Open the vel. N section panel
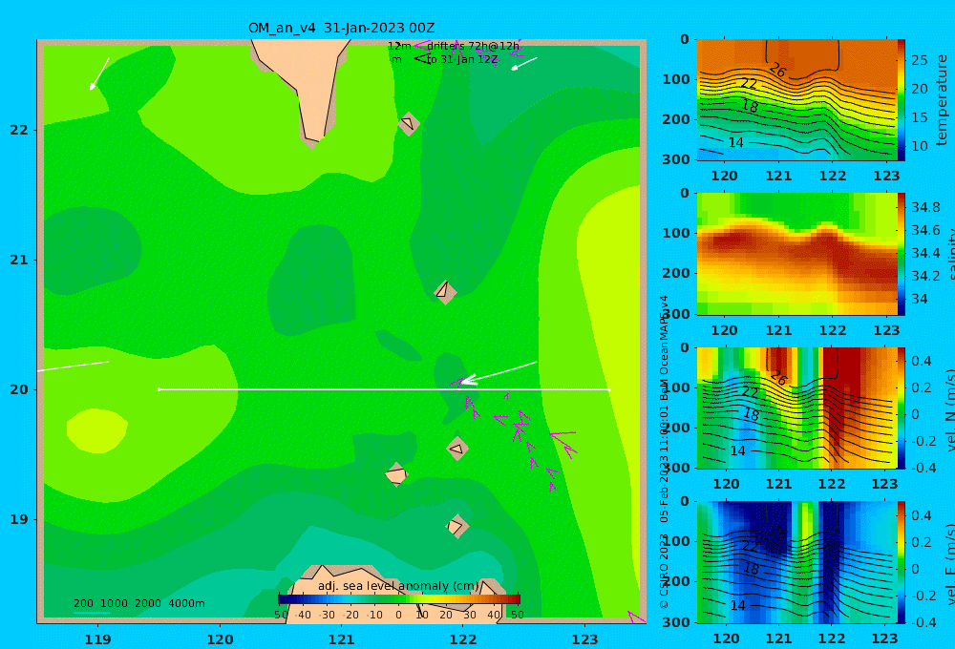The width and height of the screenshot is (955, 649). point(796,408)
